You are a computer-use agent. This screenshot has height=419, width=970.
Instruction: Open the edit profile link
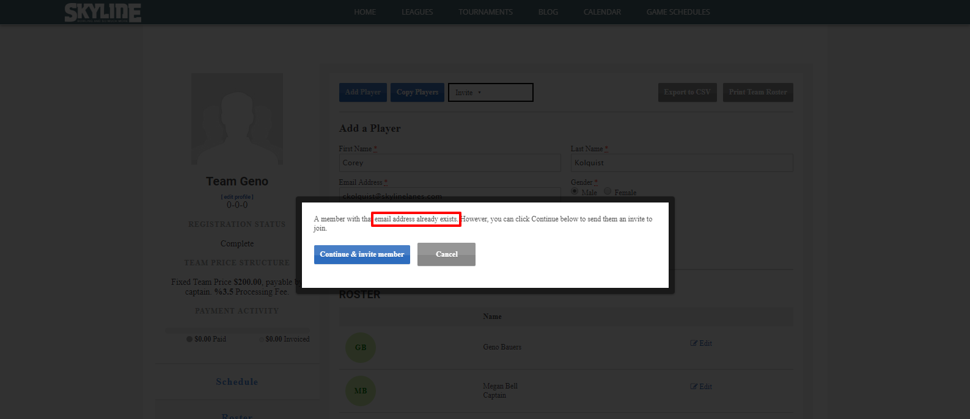[237, 197]
